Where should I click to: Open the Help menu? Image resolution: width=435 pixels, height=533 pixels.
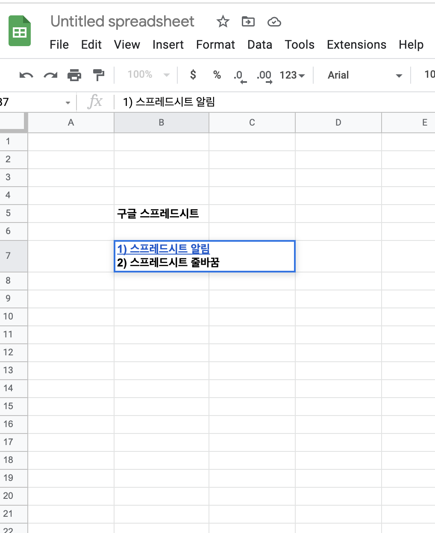click(x=411, y=44)
